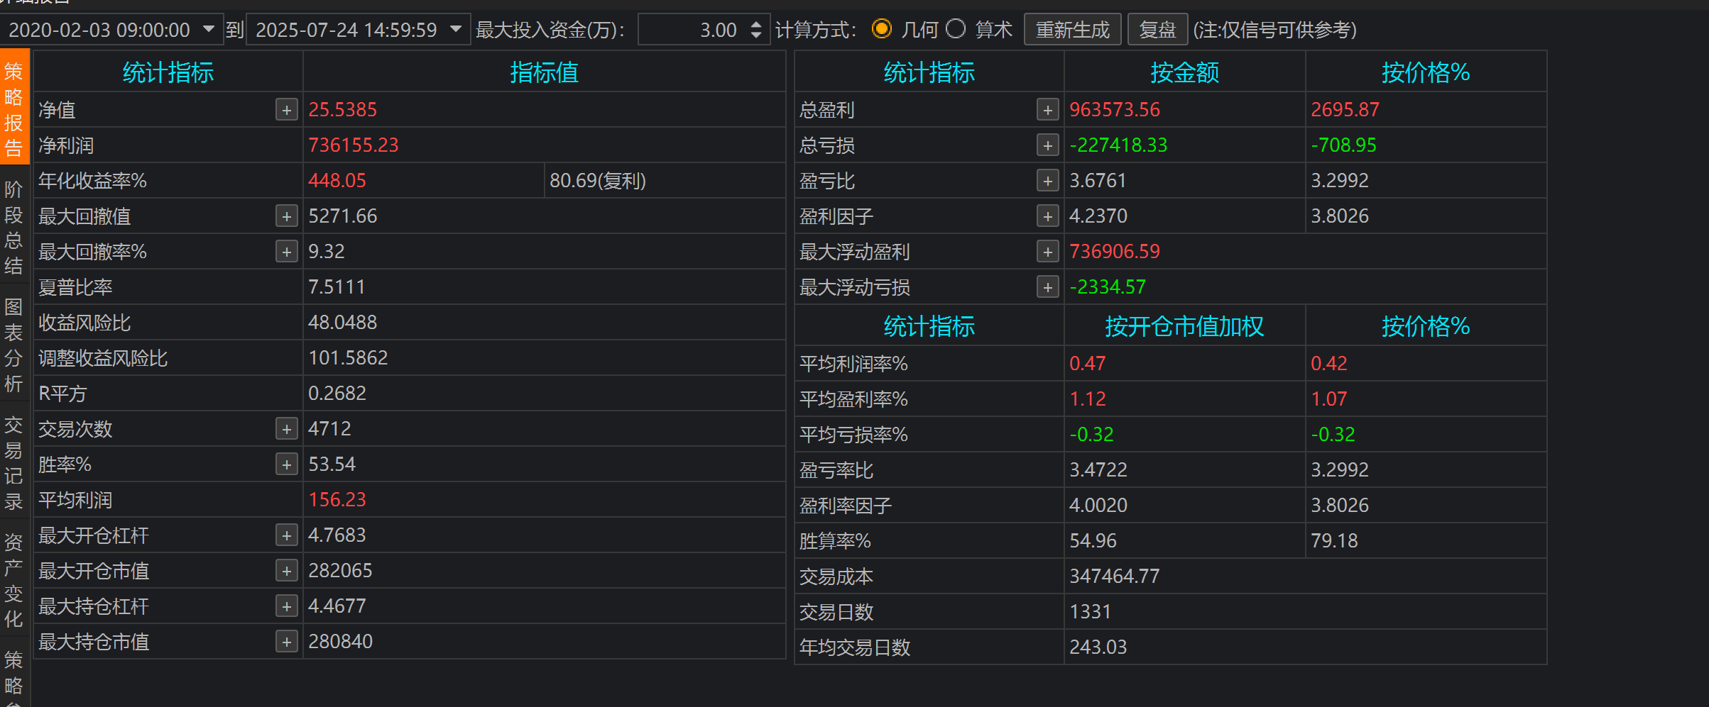Expand the 总亏损 row plus button

click(x=1048, y=145)
